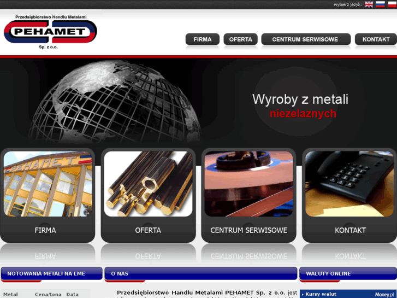The image size is (397, 298).
Task: Open KONTAKT in the top navigation menu
Action: 376,39
